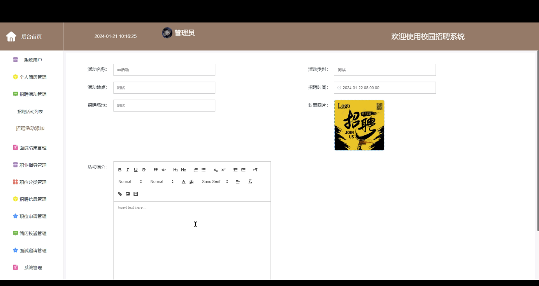Image resolution: width=539 pixels, height=286 pixels.
Task: Click the 欢迎使用校园招聘系统 title
Action: [x=428, y=37]
